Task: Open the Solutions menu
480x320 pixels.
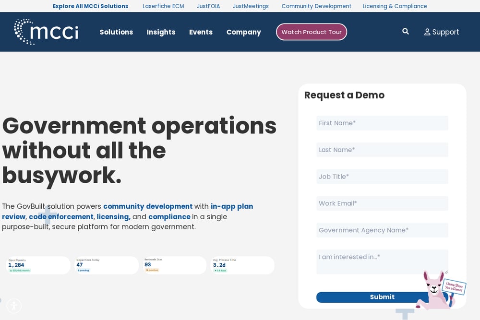Action: pos(116,32)
